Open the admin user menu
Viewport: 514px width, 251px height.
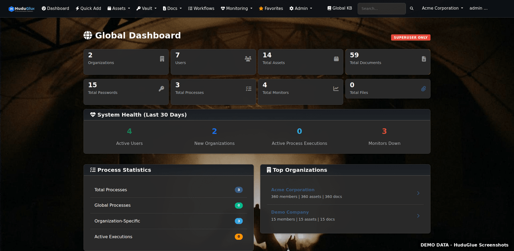[479, 8]
